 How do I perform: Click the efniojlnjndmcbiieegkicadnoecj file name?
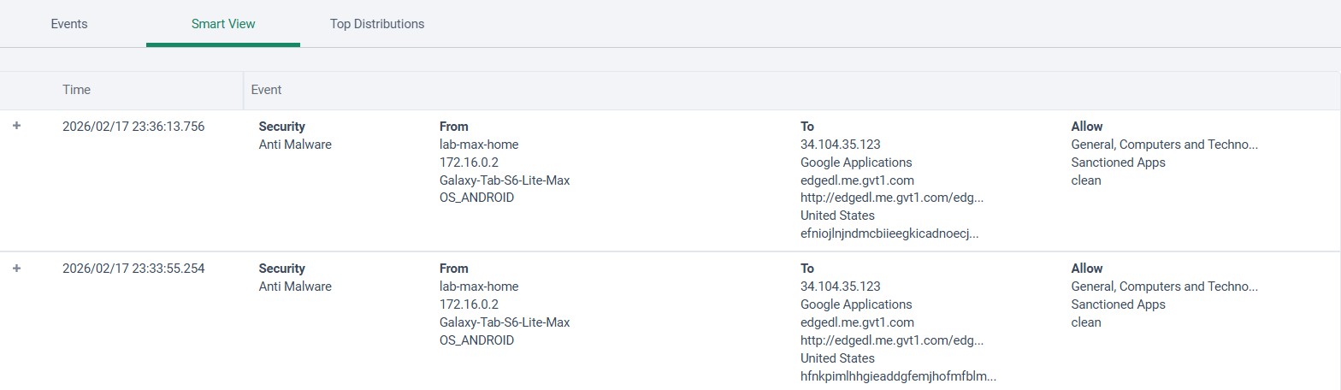point(889,233)
